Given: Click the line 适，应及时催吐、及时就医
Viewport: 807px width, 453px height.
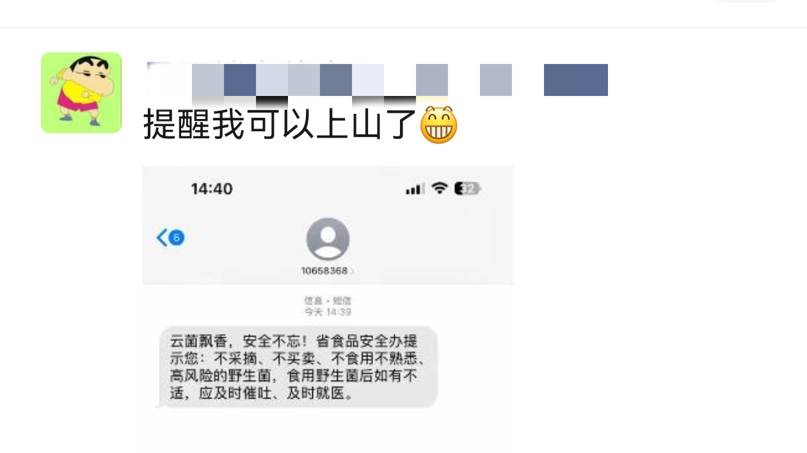Looking at the screenshot, I should coord(261,393).
